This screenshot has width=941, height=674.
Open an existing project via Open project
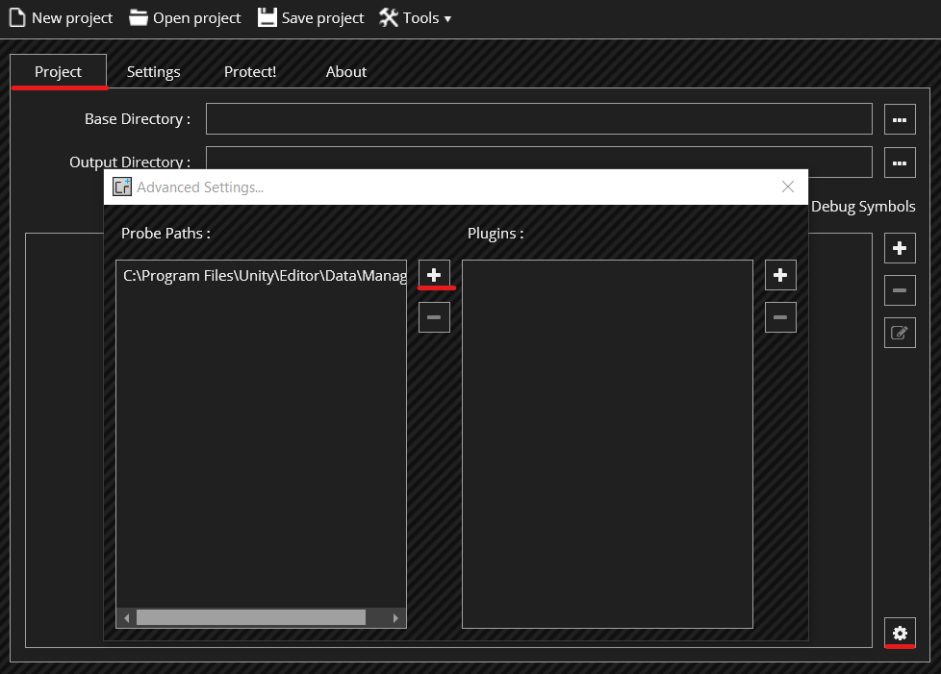pos(185,18)
